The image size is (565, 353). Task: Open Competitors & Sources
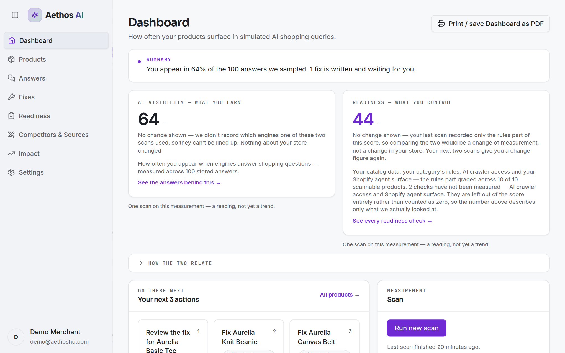(x=56, y=135)
